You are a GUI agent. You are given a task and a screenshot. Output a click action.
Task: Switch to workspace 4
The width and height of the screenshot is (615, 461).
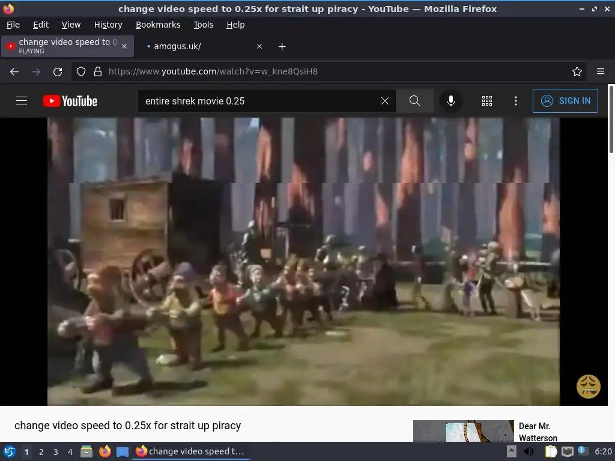70,452
